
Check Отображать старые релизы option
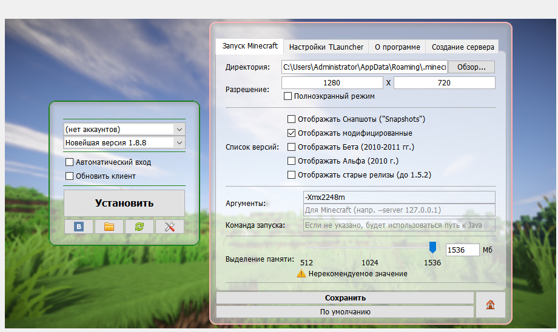(292, 175)
